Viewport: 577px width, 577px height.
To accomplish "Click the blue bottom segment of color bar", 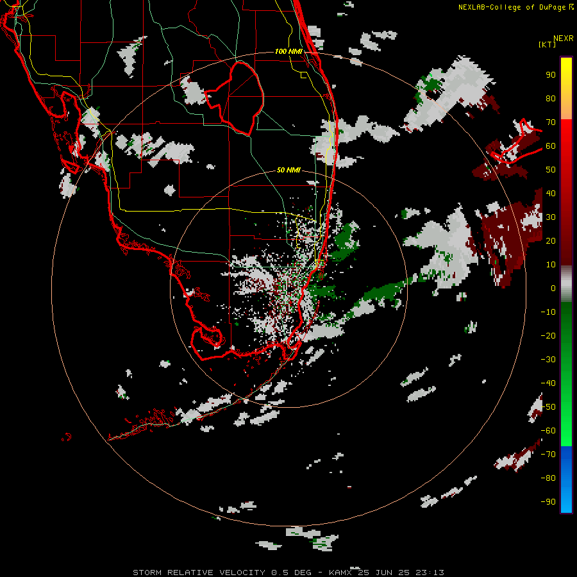I will tap(566, 480).
